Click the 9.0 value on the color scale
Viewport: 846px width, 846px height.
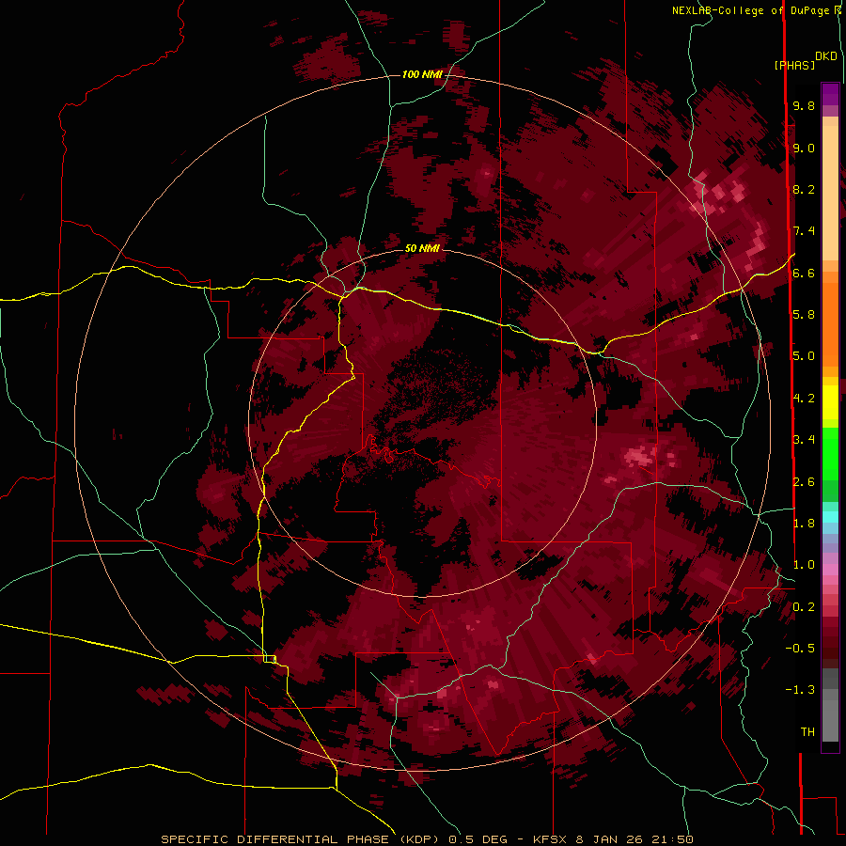coord(804,148)
